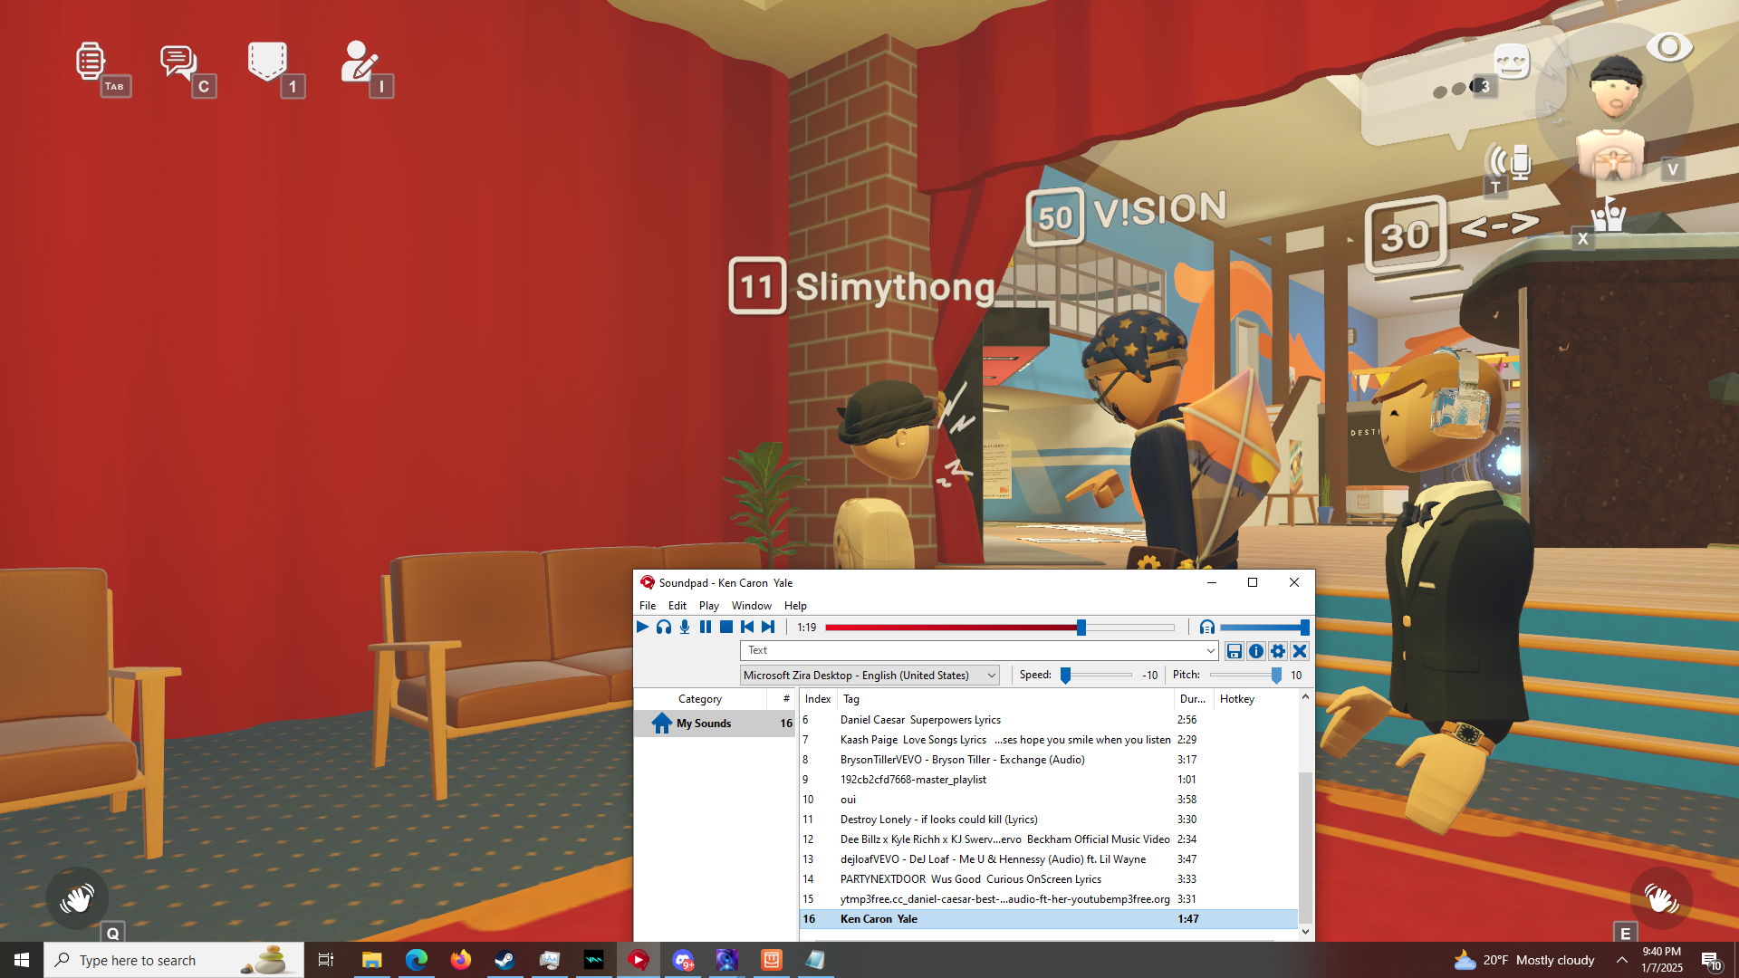The height and width of the screenshot is (978, 1739).
Task: Stop the currently playing sound
Action: click(x=726, y=627)
